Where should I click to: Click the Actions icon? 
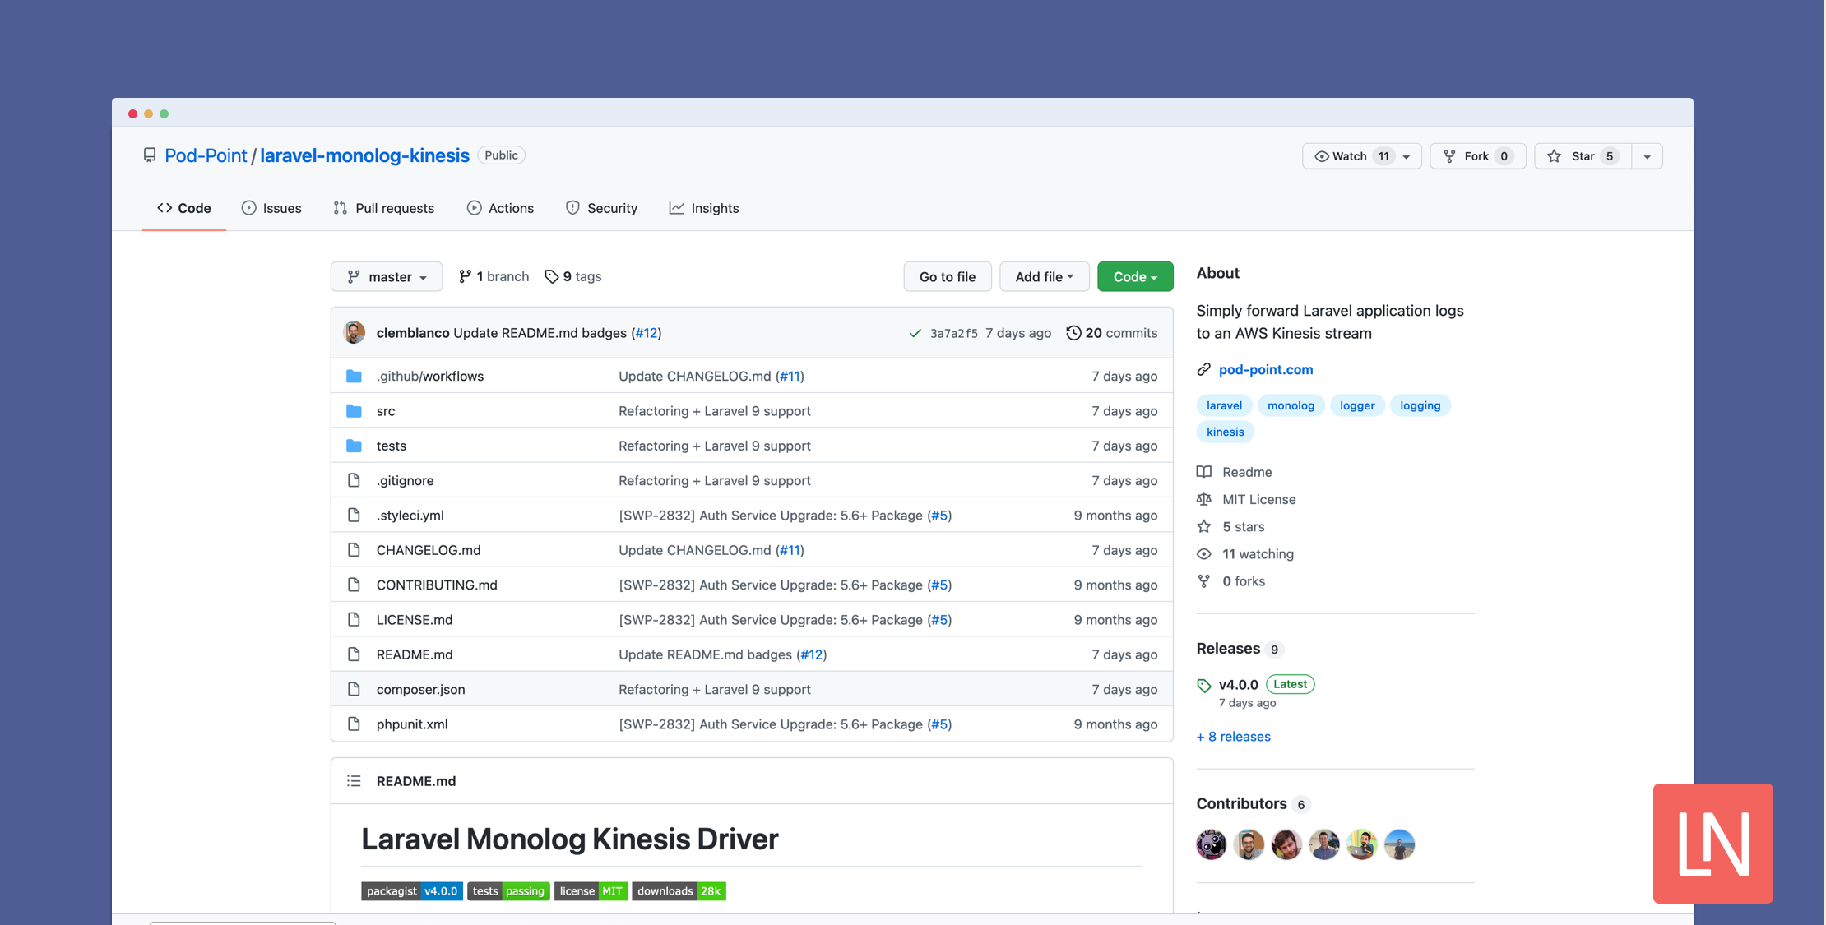coord(472,206)
